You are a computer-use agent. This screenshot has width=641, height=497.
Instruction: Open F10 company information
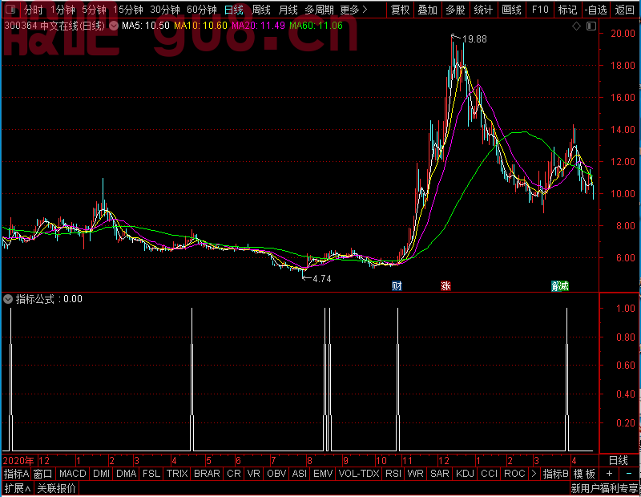click(x=540, y=10)
